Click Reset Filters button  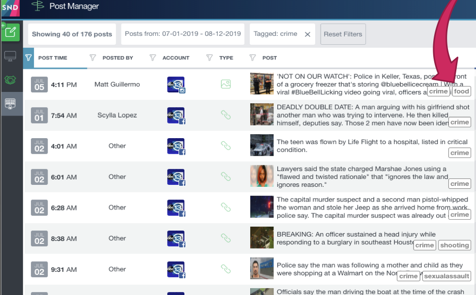[343, 34]
